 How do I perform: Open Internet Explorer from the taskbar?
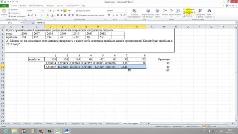[x=6, y=131]
